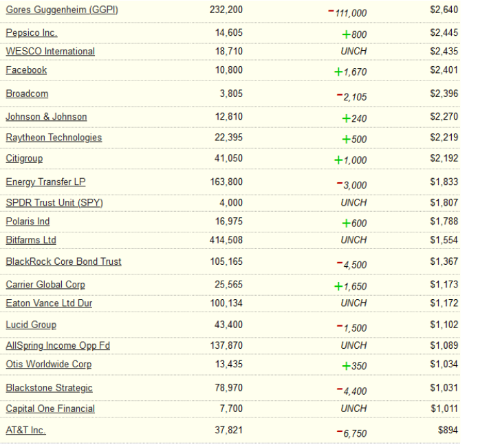480x445 pixels.
Task: Open the Johnson & Johnson link
Action: (x=46, y=117)
